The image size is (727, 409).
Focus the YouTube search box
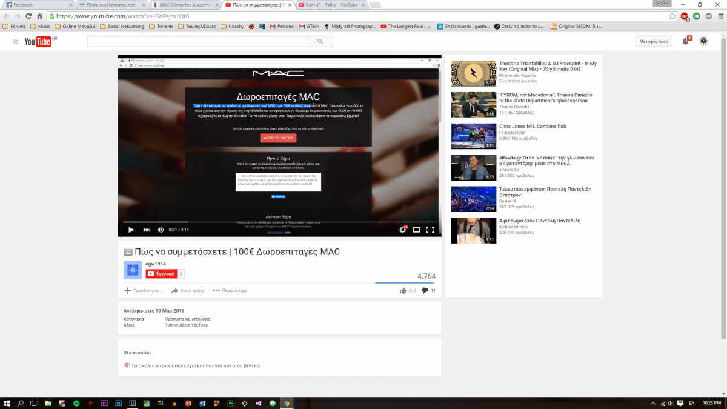[197, 42]
